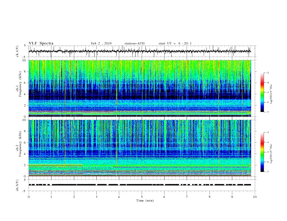Click time axis tick label "10"

pyautogui.click(x=255, y=197)
